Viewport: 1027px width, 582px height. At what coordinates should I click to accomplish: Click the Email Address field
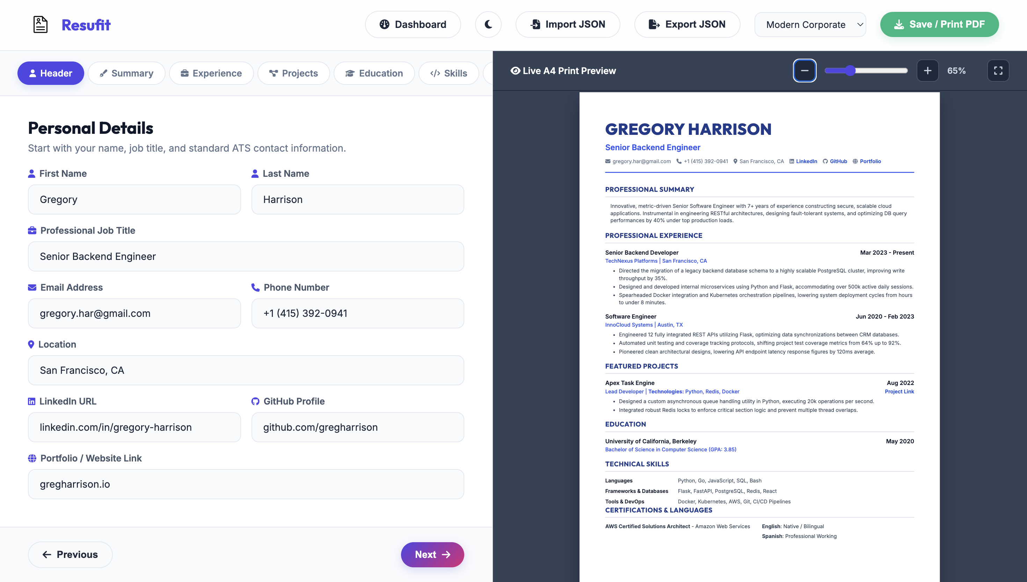point(134,313)
